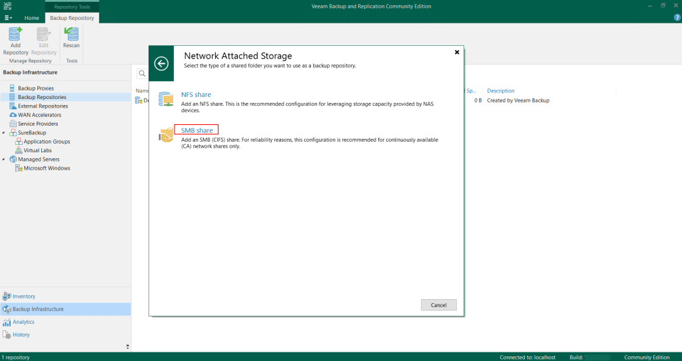Image resolution: width=682 pixels, height=361 pixels.
Task: Click the search magnifier icon
Action: coord(143,74)
